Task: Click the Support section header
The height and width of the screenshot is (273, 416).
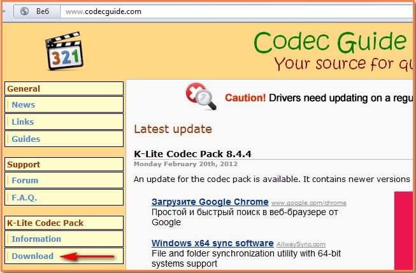Action: pos(64,164)
